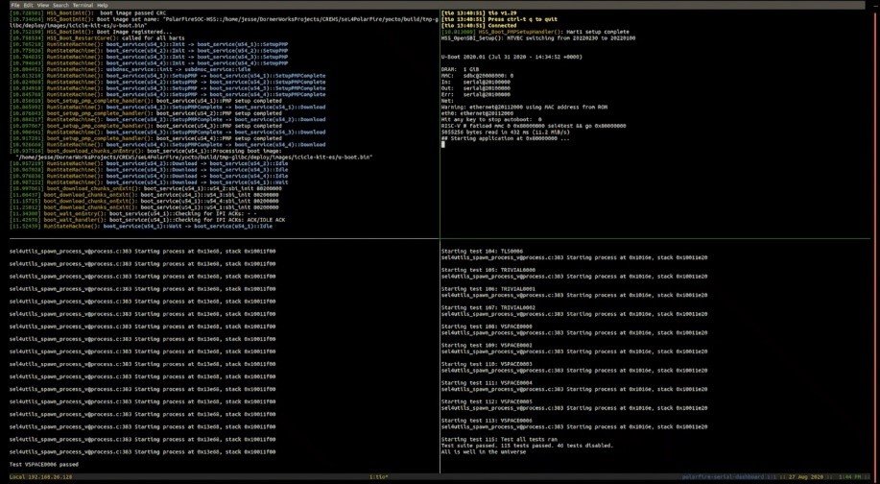Open the File menu
Viewport: 880px width, 484px height.
tap(15, 5)
